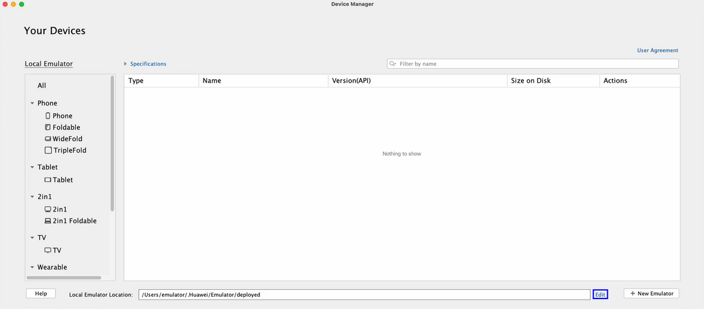Switch to the Local Emulator tab
Image resolution: width=704 pixels, height=309 pixels.
click(x=49, y=64)
